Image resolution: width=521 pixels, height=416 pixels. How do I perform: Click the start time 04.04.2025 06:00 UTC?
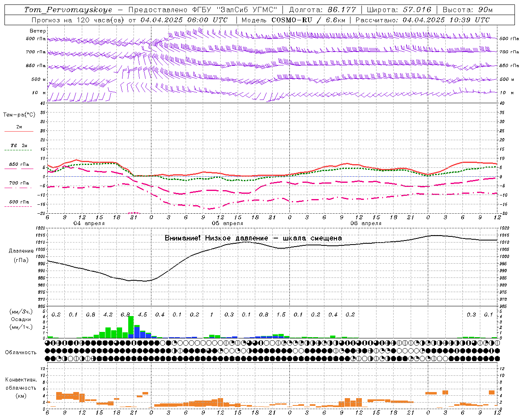pyautogui.click(x=184, y=20)
